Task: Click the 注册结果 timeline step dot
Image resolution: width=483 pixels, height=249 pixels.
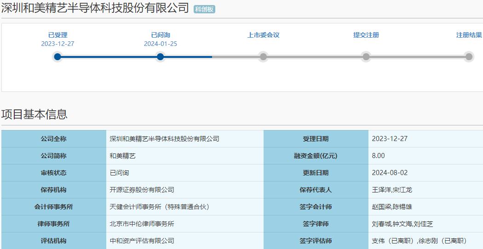Action: click(x=469, y=57)
